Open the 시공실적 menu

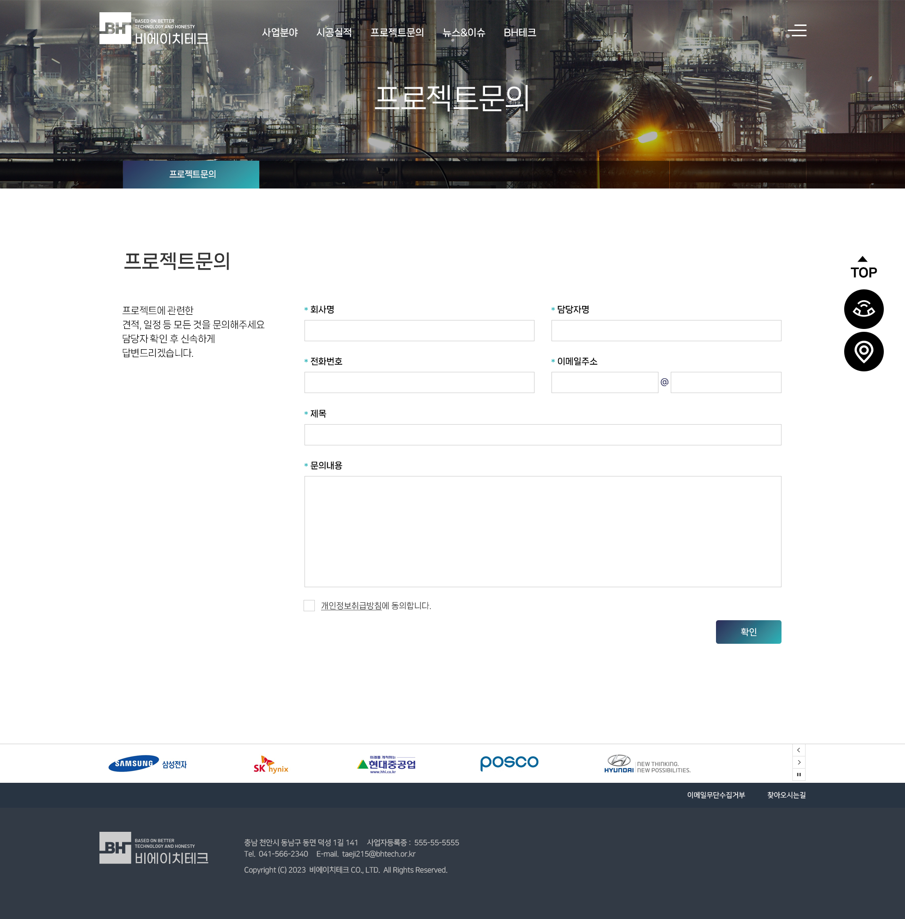pyautogui.click(x=334, y=33)
